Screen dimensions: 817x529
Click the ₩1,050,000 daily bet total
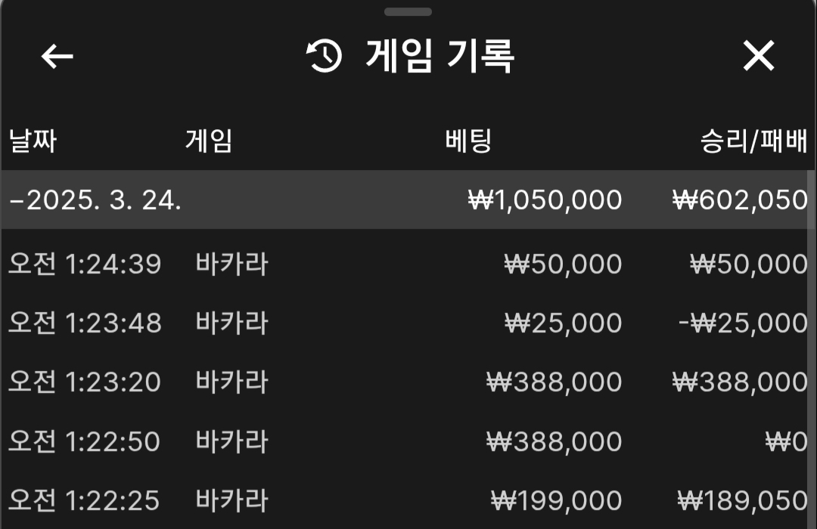click(x=545, y=200)
